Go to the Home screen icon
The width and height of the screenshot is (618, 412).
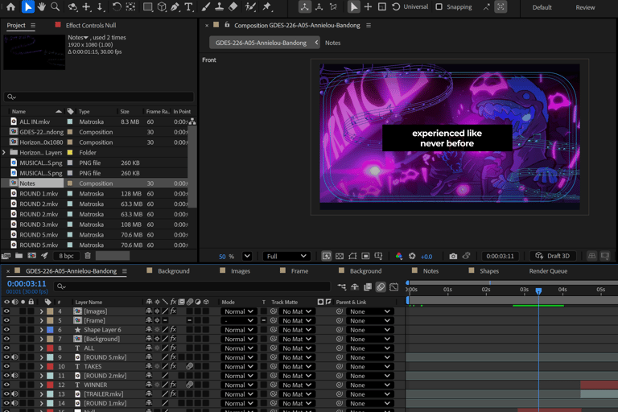point(11,6)
